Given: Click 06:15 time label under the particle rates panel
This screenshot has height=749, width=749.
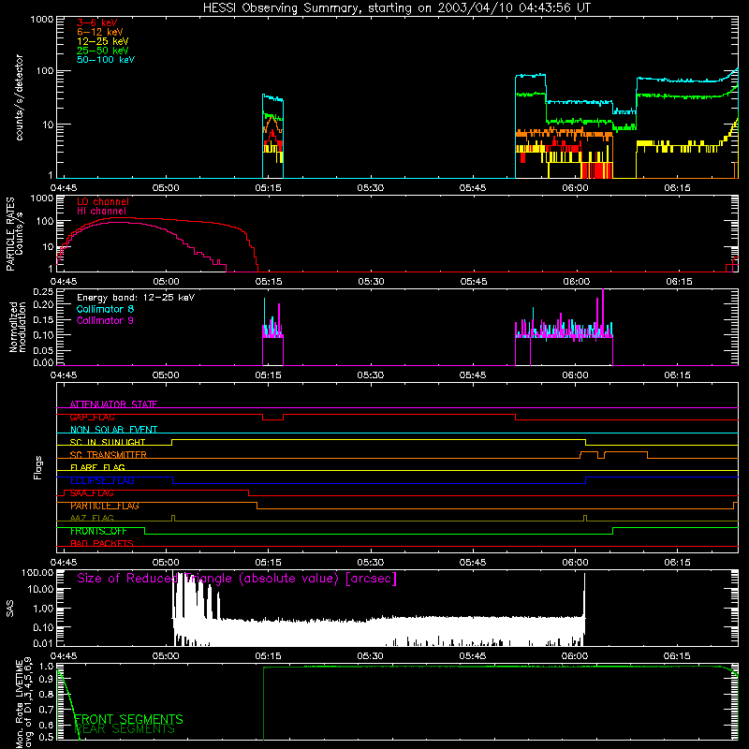Looking at the screenshot, I should point(679,282).
